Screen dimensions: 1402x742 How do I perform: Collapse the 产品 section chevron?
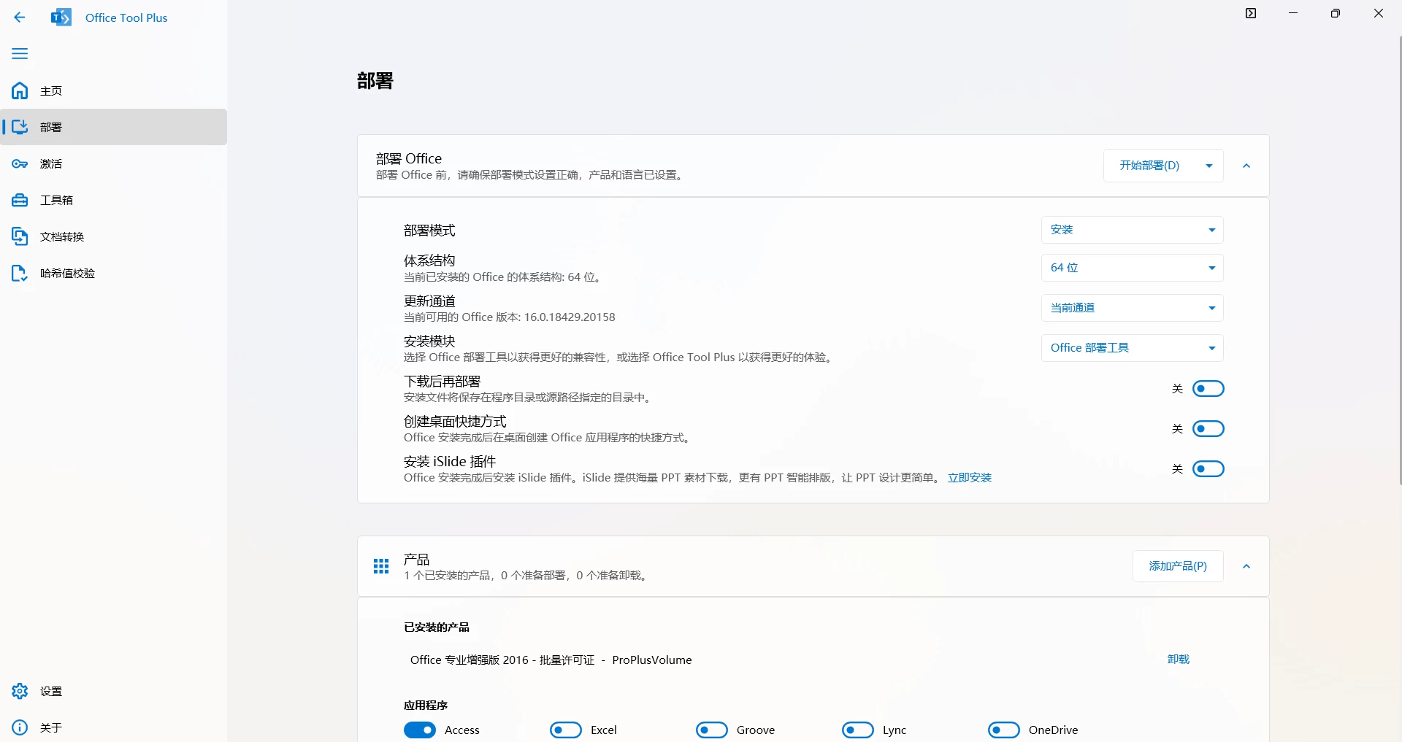1246,566
